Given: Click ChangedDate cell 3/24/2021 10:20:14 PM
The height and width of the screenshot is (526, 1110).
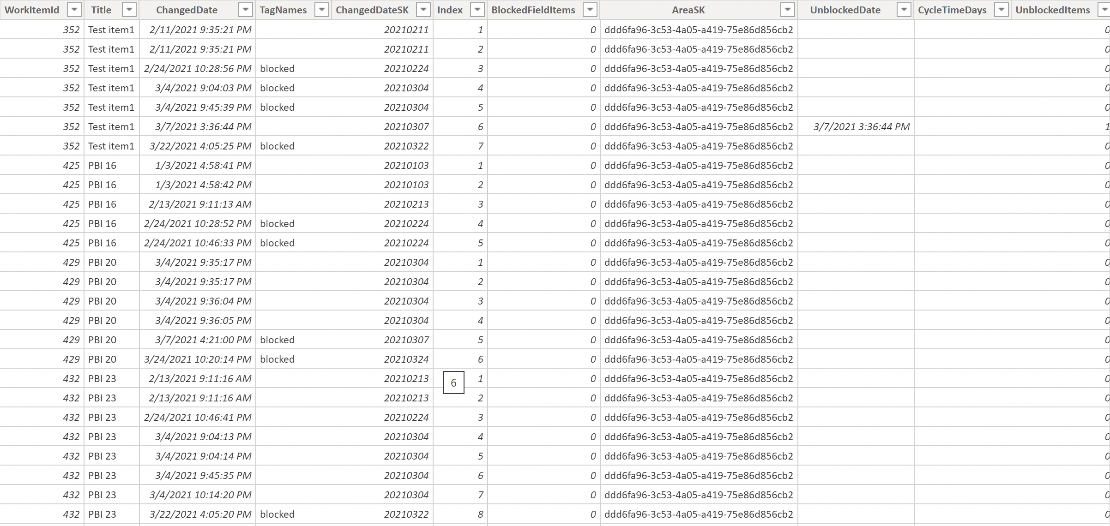Looking at the screenshot, I should (198, 359).
